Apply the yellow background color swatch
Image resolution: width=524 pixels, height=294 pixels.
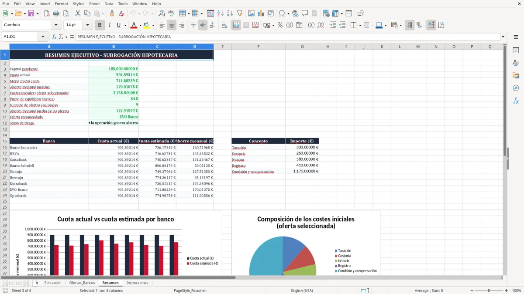[x=147, y=25]
